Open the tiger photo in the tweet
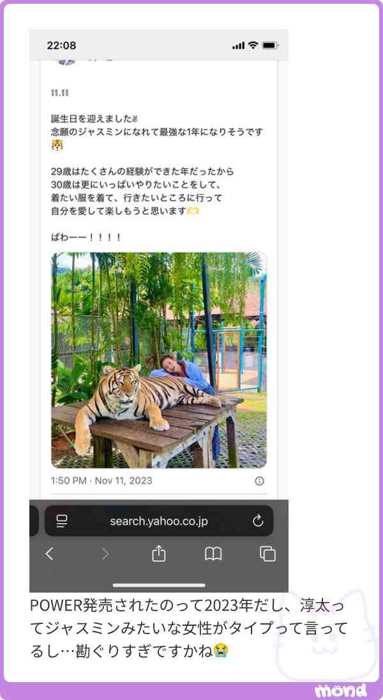The image size is (383, 700). 159,360
